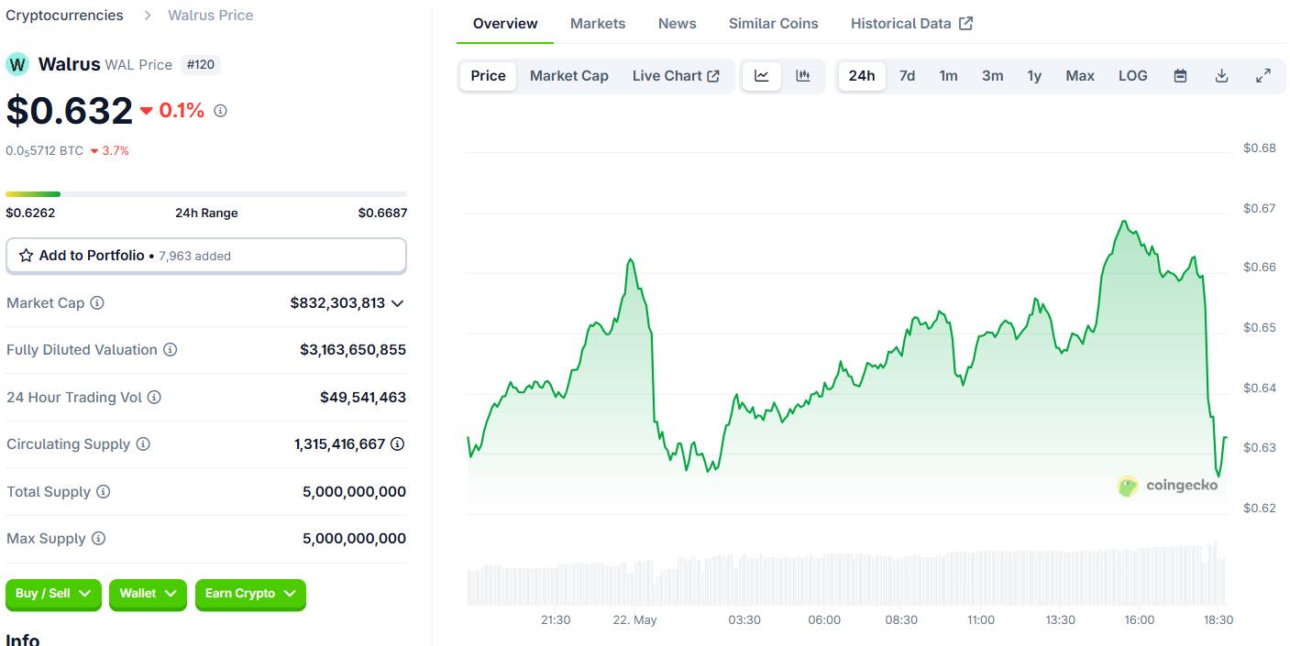Viewport: 1290px width, 646px height.
Task: Click the 3.7% BTC change text
Action: (116, 151)
